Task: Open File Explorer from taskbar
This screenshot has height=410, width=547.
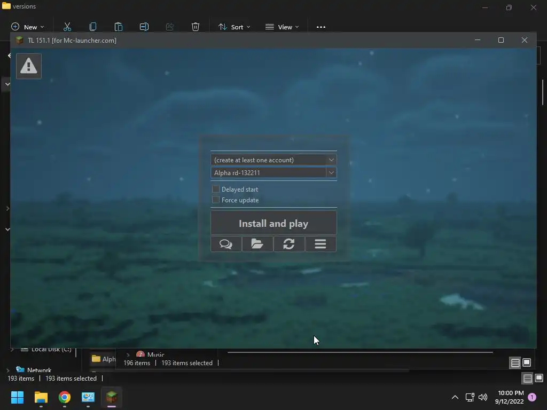Action: click(41, 397)
